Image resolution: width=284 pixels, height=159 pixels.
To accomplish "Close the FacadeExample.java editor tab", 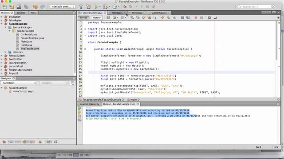I will tap(105, 13).
